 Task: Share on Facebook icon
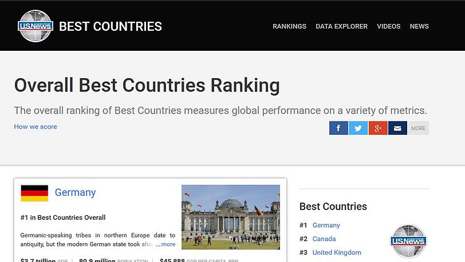[x=338, y=128]
